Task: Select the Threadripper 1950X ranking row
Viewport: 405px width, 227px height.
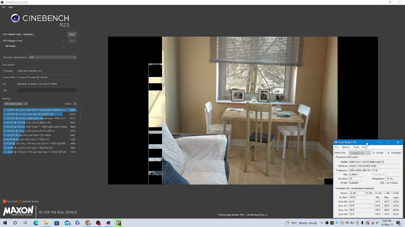Action: (x=40, y=118)
